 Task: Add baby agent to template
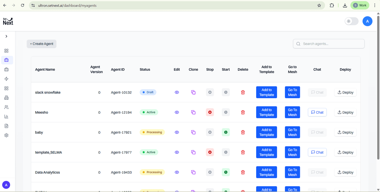coord(267,132)
